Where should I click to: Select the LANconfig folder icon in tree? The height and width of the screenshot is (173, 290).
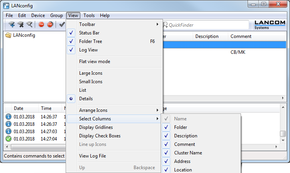point(8,35)
